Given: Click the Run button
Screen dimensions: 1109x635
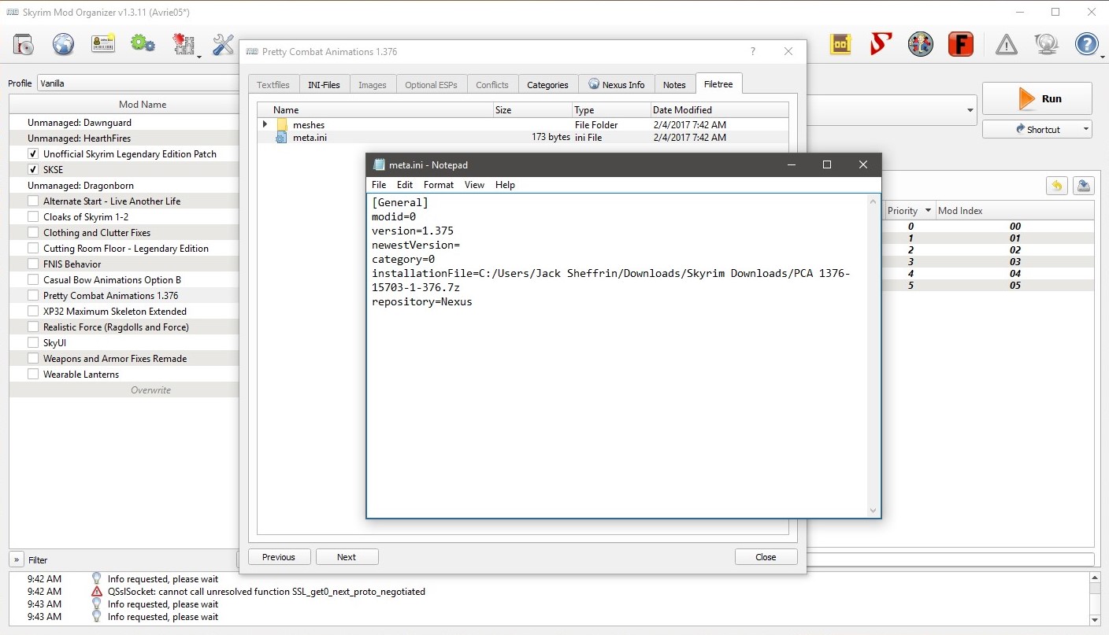Looking at the screenshot, I should click(x=1037, y=98).
